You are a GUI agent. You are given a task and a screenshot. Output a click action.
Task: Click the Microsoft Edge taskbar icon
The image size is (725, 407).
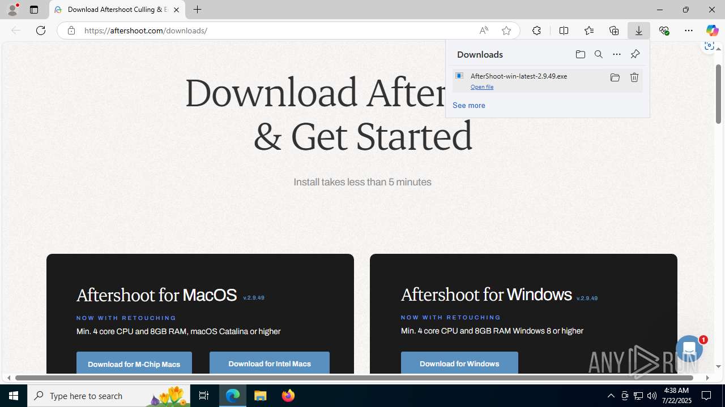233,396
